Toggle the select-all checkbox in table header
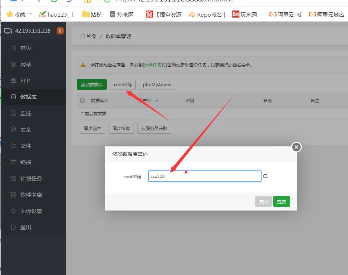This screenshot has height=275, width=348. click(x=82, y=100)
